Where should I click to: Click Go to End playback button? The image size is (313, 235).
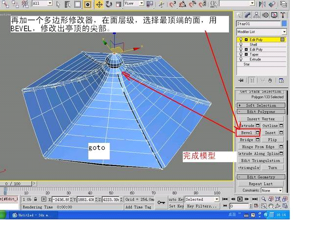point(255,199)
